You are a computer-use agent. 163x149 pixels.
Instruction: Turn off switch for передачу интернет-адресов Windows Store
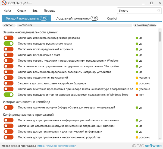[8, 95]
